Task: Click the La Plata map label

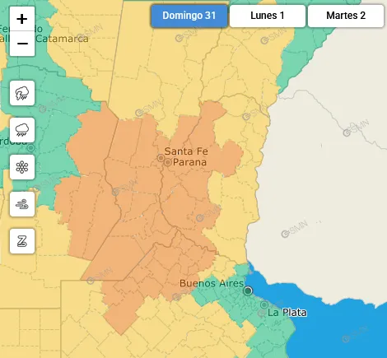Action: (x=287, y=313)
